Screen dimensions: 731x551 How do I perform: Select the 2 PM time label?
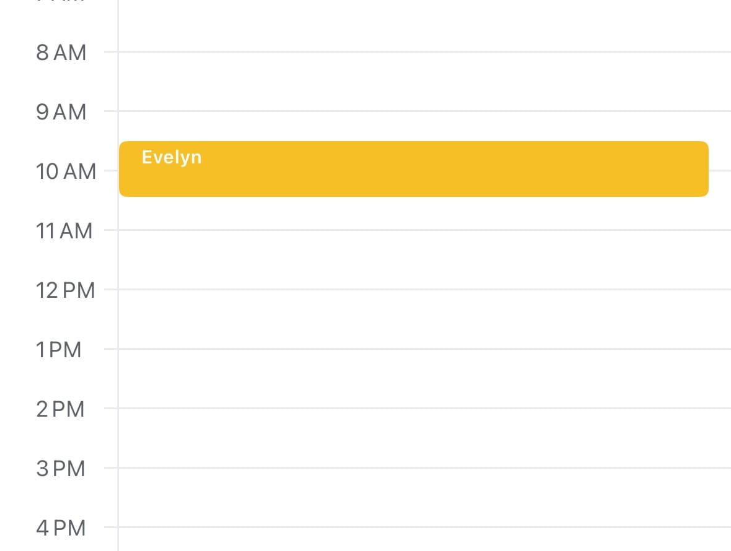click(60, 409)
